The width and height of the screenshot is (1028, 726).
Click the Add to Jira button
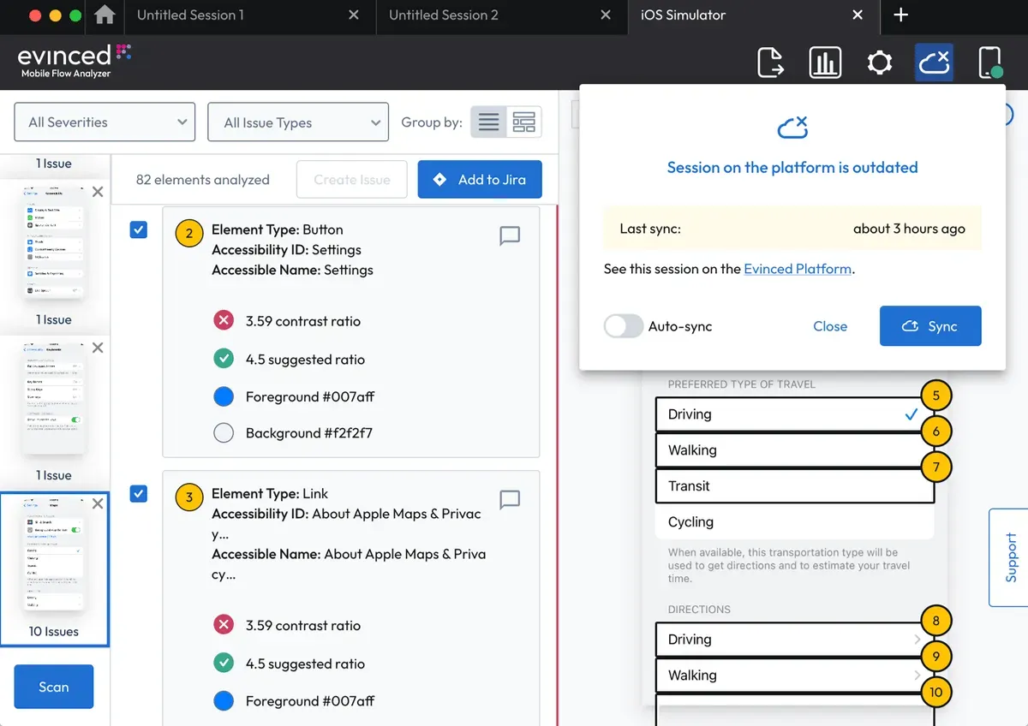[480, 180]
